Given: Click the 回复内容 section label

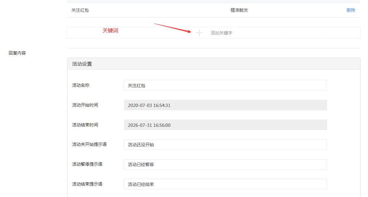Looking at the screenshot, I should tap(17, 53).
